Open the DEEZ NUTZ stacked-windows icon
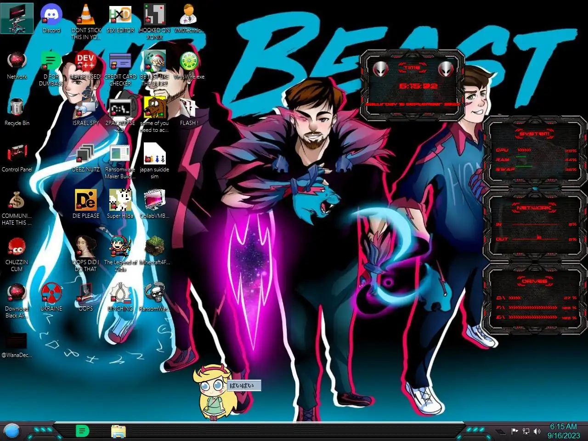The width and height of the screenshot is (588, 441). point(86,158)
